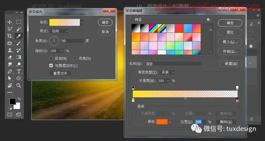Screen dimensions: 265x141
Task: Click the lock icon in layers panel
Action: click(x=251, y=46)
